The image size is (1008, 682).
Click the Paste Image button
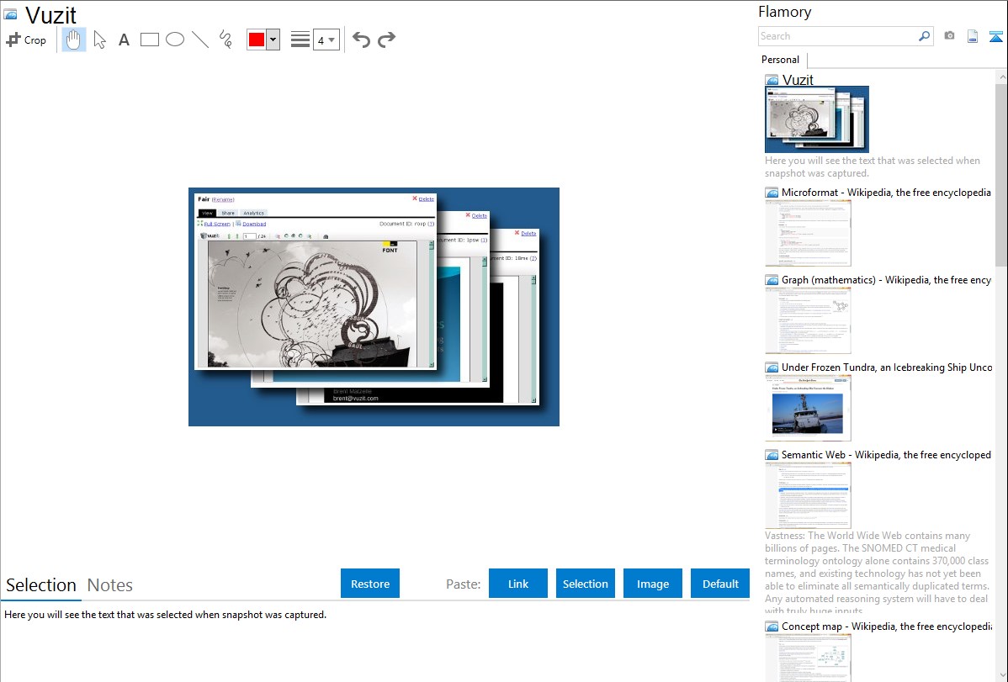tap(653, 584)
